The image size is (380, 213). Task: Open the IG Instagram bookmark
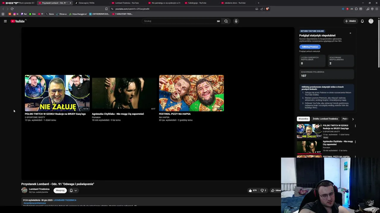tap(16, 14)
